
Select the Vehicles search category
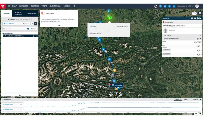tap(11, 19)
